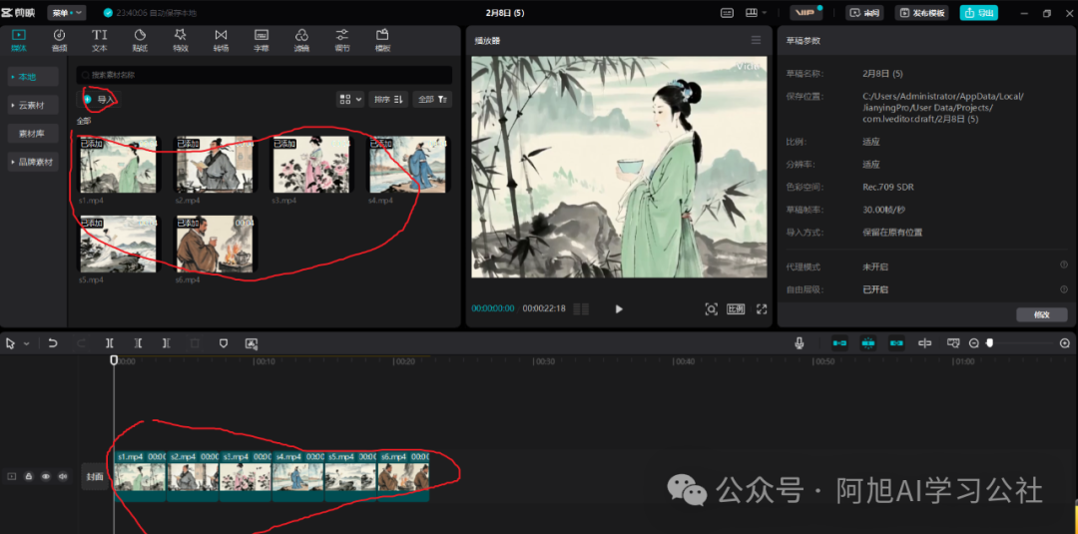1078x534 pixels.
Task: Switch to the 转场 (Transitions) tab
Action: 221,40
